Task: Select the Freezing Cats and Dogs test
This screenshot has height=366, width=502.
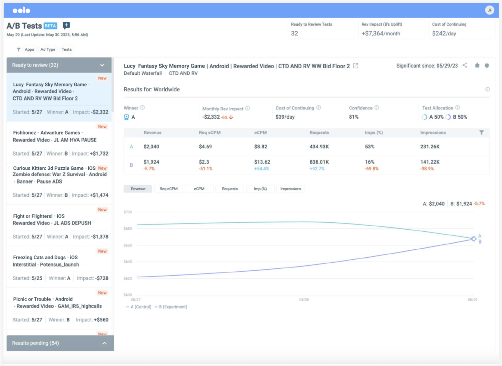Action: 59,265
